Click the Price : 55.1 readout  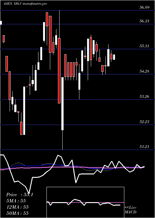point(20,195)
